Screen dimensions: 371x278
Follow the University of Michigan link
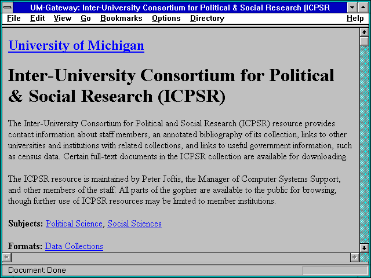point(76,45)
